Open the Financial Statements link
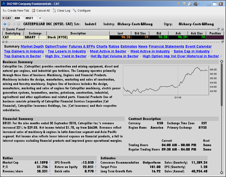 point(166,46)
